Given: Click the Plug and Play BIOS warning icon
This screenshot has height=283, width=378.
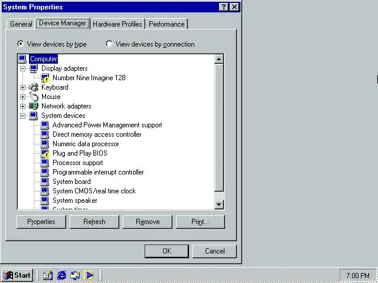Looking at the screenshot, I should coord(45,153).
